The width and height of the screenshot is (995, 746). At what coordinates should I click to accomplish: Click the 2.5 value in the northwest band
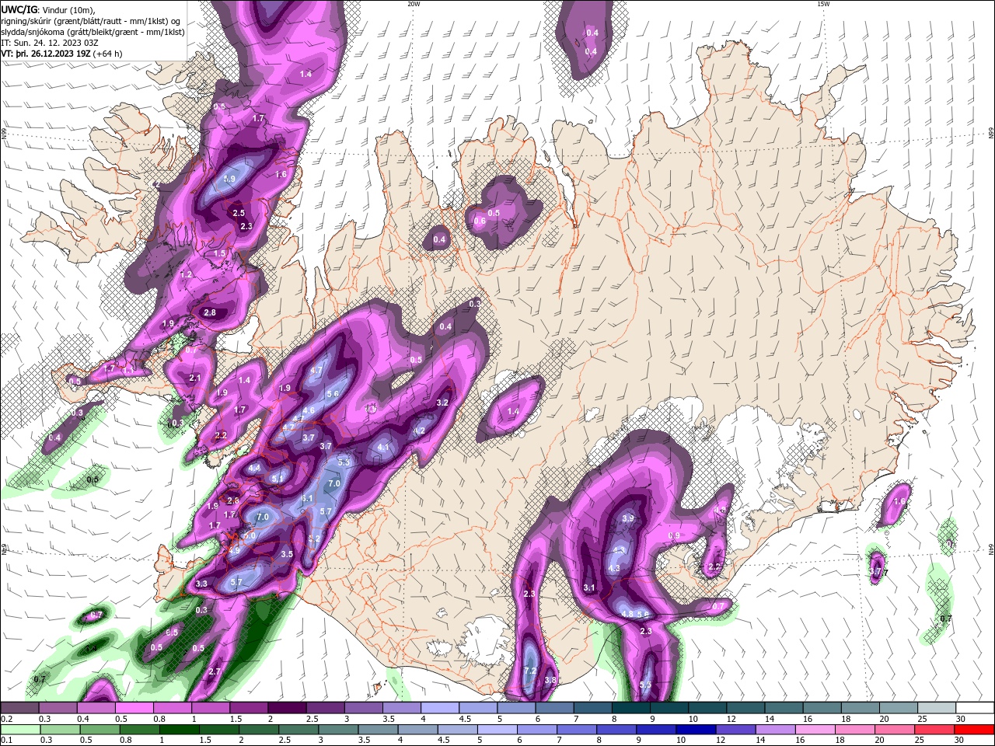click(x=239, y=213)
